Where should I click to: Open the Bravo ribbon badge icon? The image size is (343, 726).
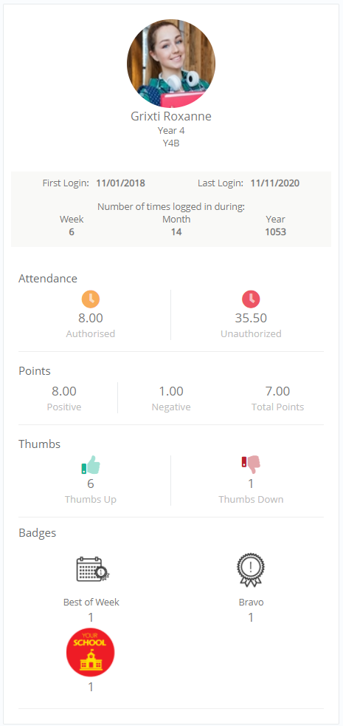click(251, 570)
